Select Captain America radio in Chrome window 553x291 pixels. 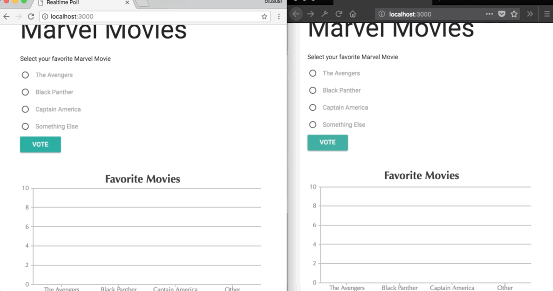pyautogui.click(x=25, y=109)
